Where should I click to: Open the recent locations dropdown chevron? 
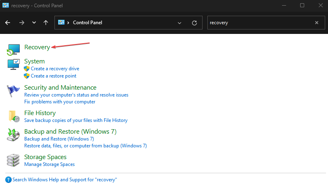coord(34,23)
